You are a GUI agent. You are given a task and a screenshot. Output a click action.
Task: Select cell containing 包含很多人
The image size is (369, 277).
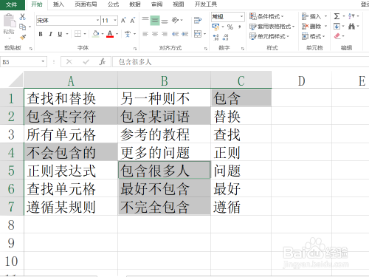point(164,170)
